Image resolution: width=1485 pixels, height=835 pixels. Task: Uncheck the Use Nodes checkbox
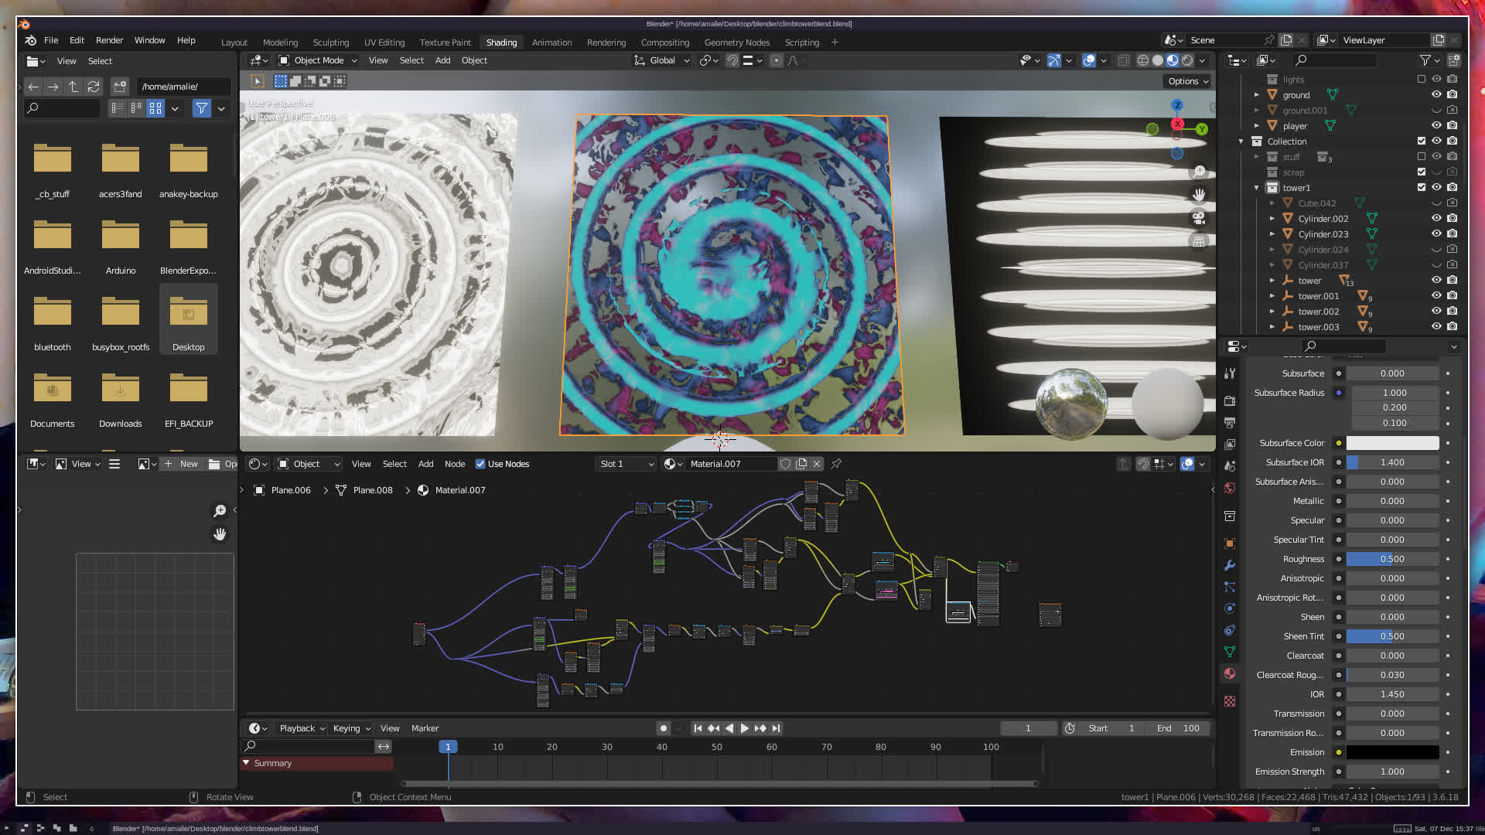[x=480, y=464]
